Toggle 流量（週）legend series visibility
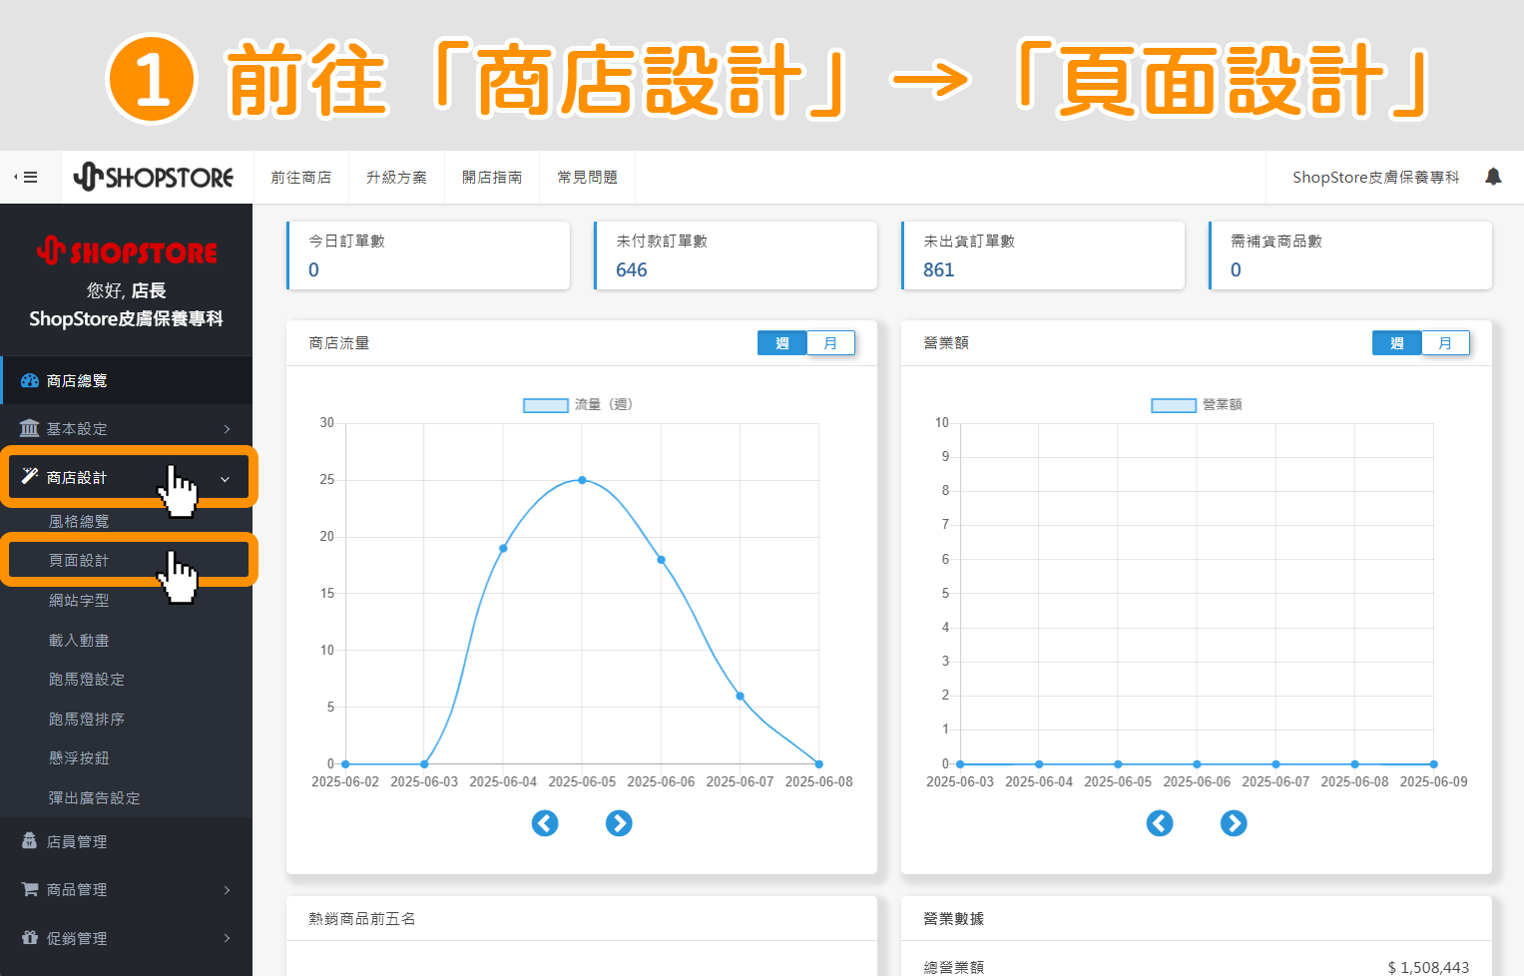 click(578, 405)
